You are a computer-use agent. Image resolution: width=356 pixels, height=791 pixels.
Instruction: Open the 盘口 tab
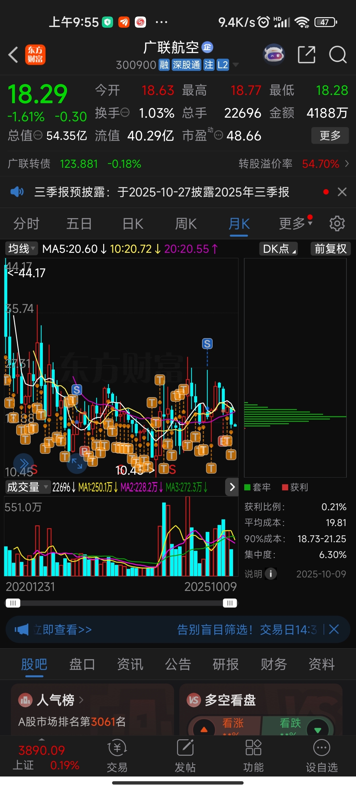[x=82, y=664]
